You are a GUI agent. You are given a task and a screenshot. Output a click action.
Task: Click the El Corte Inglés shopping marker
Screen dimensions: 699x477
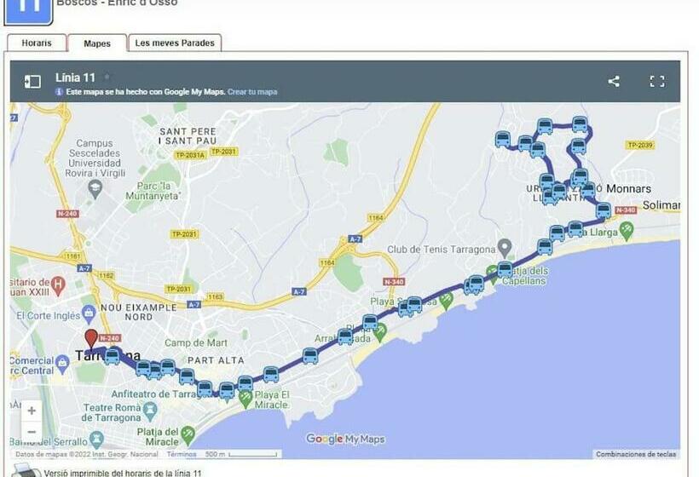pyautogui.click(x=89, y=314)
